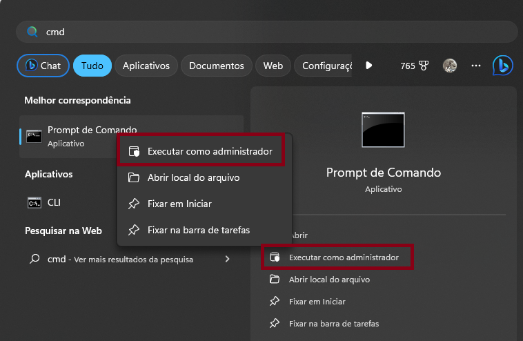Select the Tudo filter tab
Image resolution: width=523 pixels, height=341 pixels.
[x=92, y=66]
